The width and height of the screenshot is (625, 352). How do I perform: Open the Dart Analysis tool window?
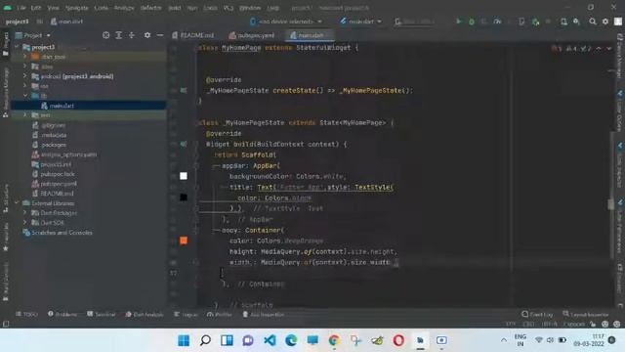tap(145, 314)
